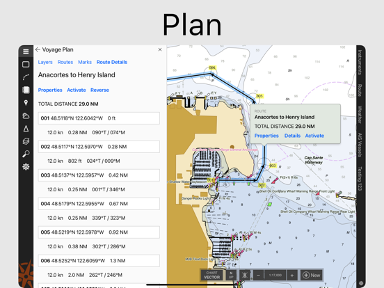384x288 pixels.
Task: Select waypoint 005 row
Action: tap(99, 232)
